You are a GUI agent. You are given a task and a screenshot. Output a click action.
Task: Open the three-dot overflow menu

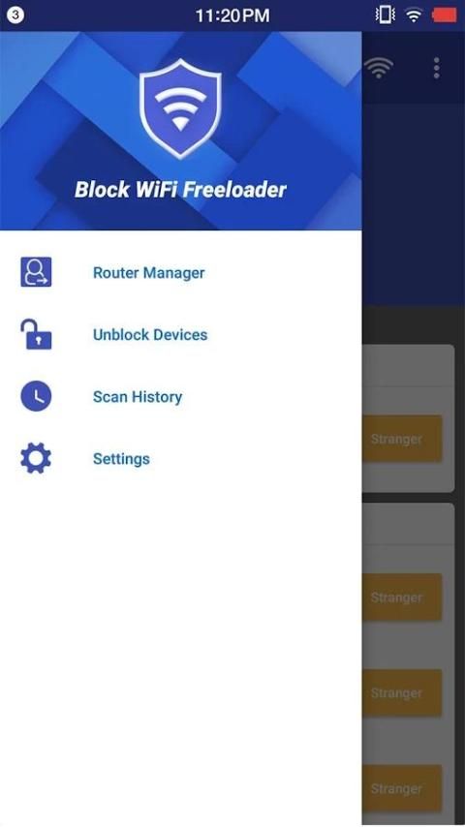click(436, 68)
